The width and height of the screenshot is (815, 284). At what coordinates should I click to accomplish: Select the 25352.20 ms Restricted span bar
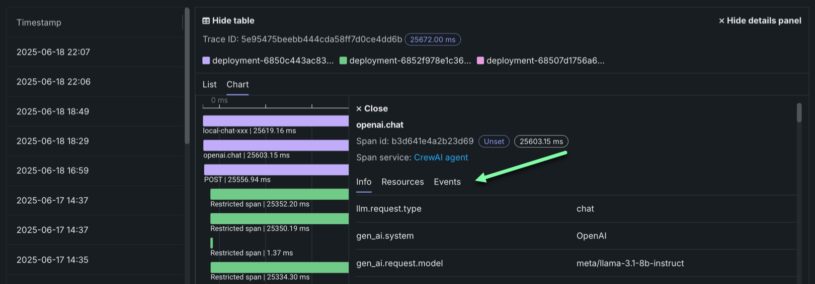tap(279, 194)
